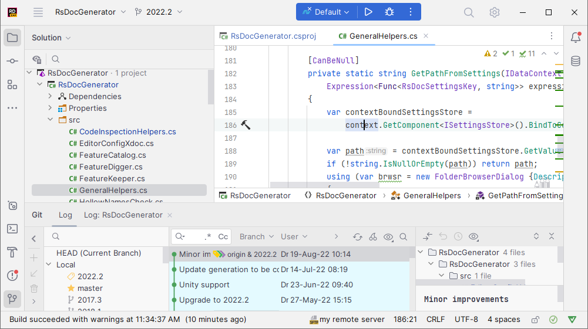Viewport: 588px width, 329px height.
Task: Open the Problems tool window
Action: coord(12,276)
